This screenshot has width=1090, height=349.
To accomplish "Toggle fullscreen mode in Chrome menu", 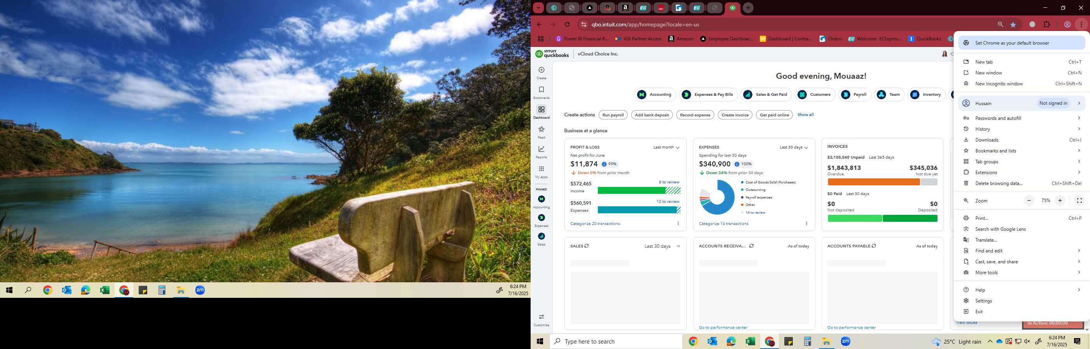I will pyautogui.click(x=1080, y=201).
